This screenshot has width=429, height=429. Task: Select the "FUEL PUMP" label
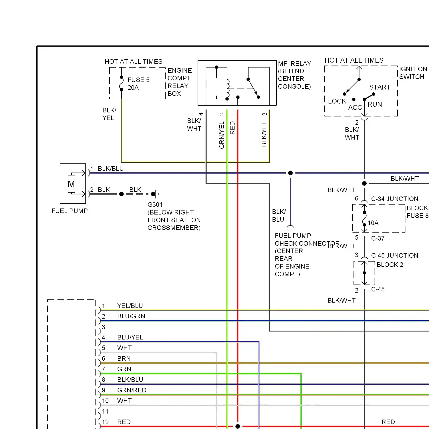tap(69, 211)
